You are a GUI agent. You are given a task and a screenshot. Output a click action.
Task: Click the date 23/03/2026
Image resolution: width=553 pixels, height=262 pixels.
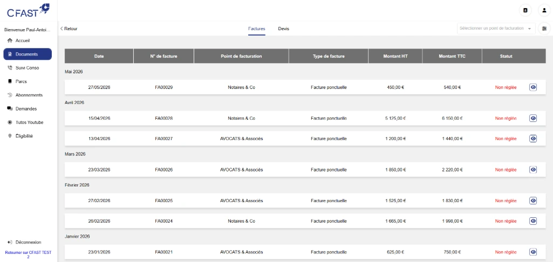[x=99, y=170]
